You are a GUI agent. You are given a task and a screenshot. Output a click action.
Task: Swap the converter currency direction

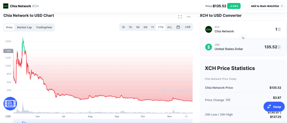243,38
